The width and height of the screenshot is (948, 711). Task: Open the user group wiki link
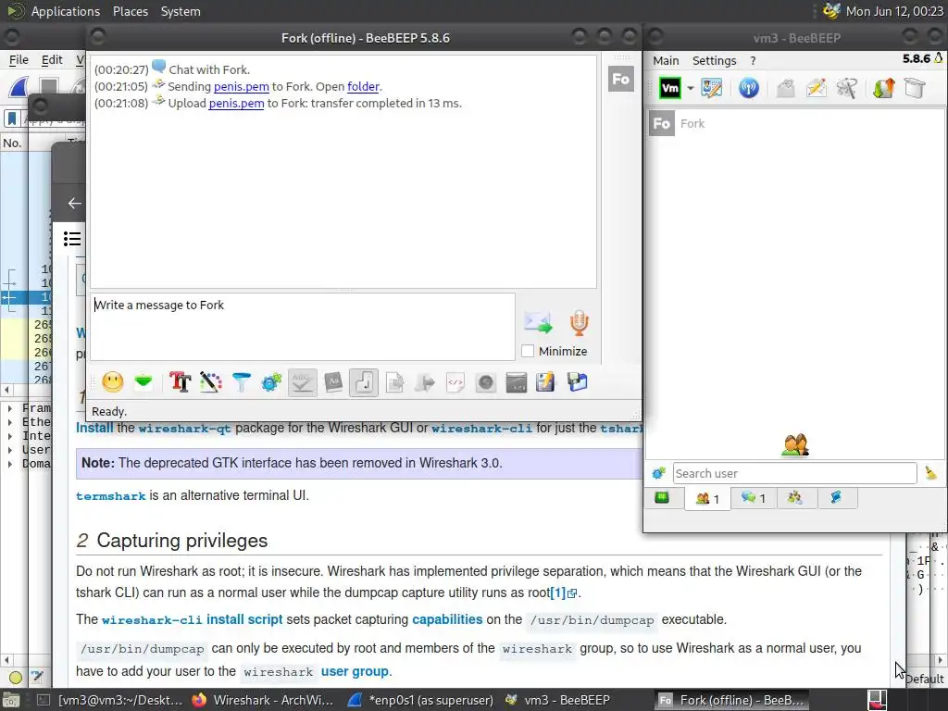355,672
